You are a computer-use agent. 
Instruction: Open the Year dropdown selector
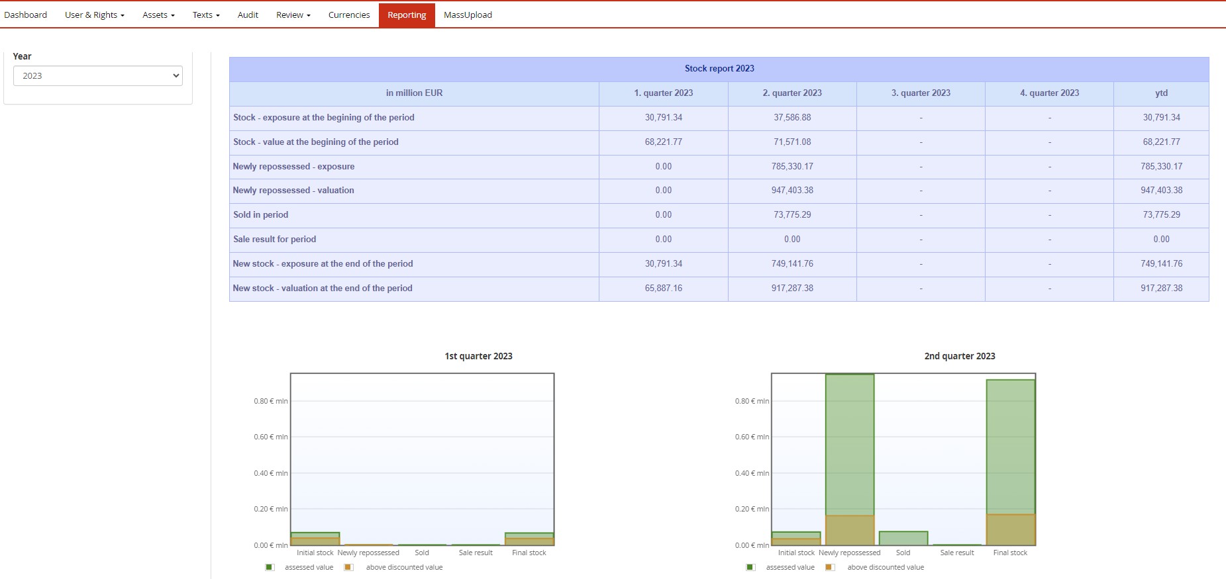(97, 75)
